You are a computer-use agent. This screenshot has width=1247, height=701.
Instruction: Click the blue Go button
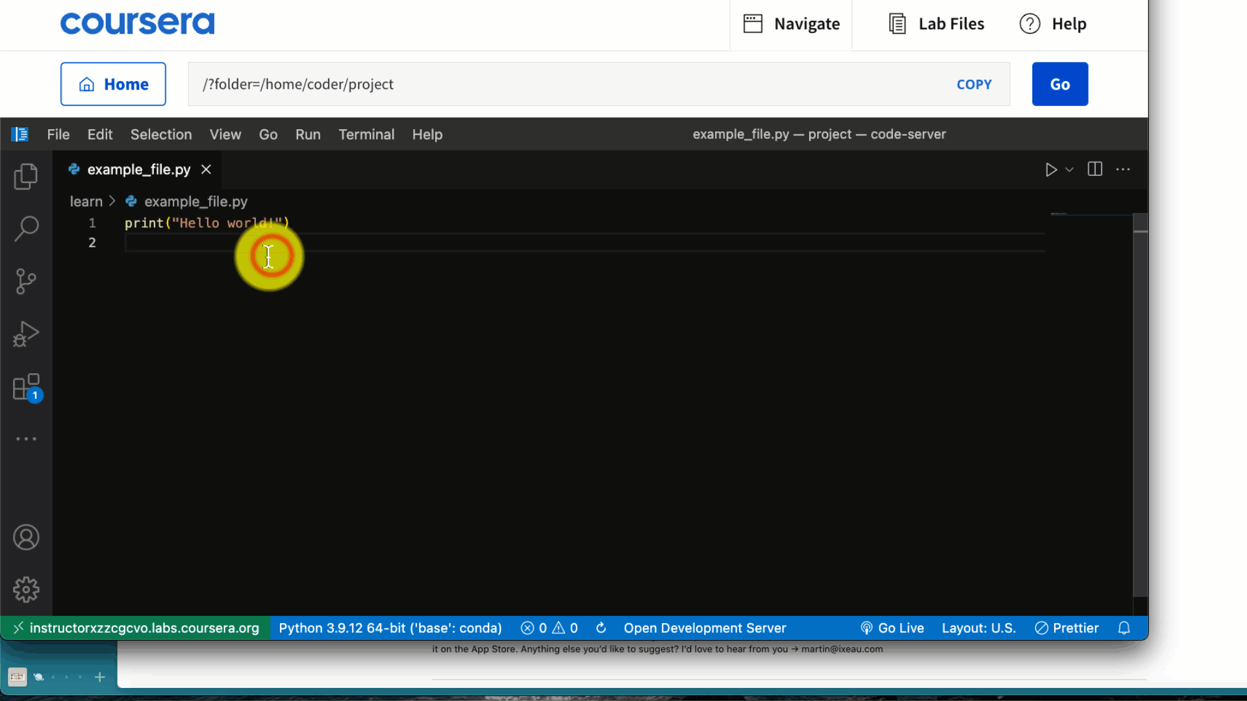[x=1060, y=84]
